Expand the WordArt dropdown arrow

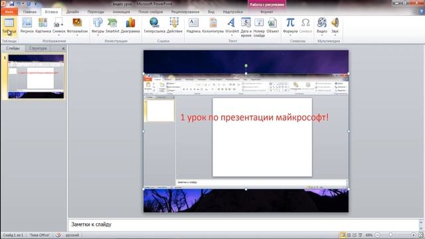click(x=232, y=35)
